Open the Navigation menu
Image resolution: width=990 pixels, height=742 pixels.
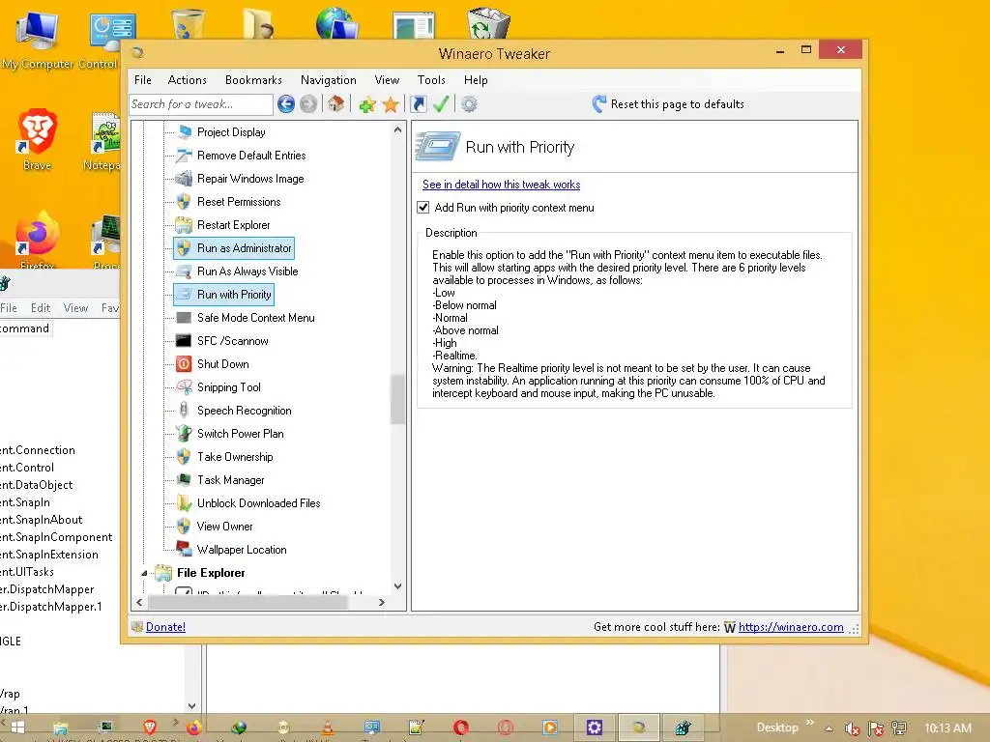tap(329, 80)
